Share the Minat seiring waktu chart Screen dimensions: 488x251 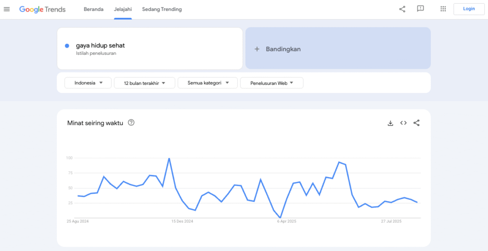tap(417, 123)
